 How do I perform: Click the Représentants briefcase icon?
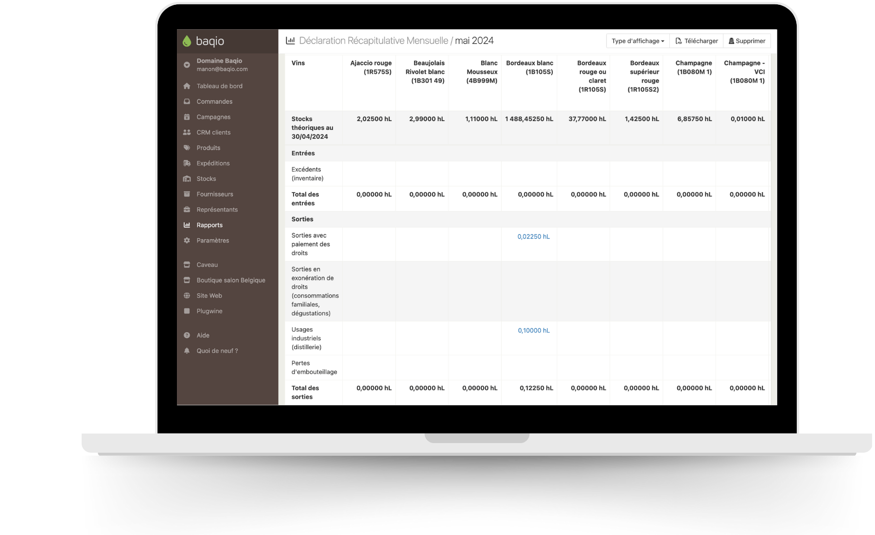(x=187, y=210)
